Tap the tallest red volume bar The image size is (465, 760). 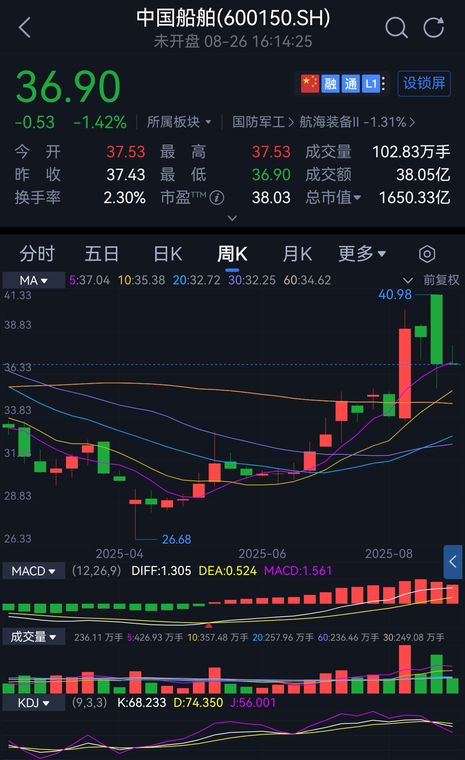[x=405, y=669]
